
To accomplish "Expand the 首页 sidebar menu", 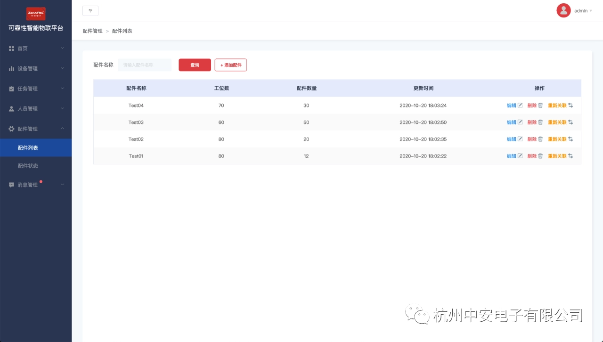I will coord(36,49).
